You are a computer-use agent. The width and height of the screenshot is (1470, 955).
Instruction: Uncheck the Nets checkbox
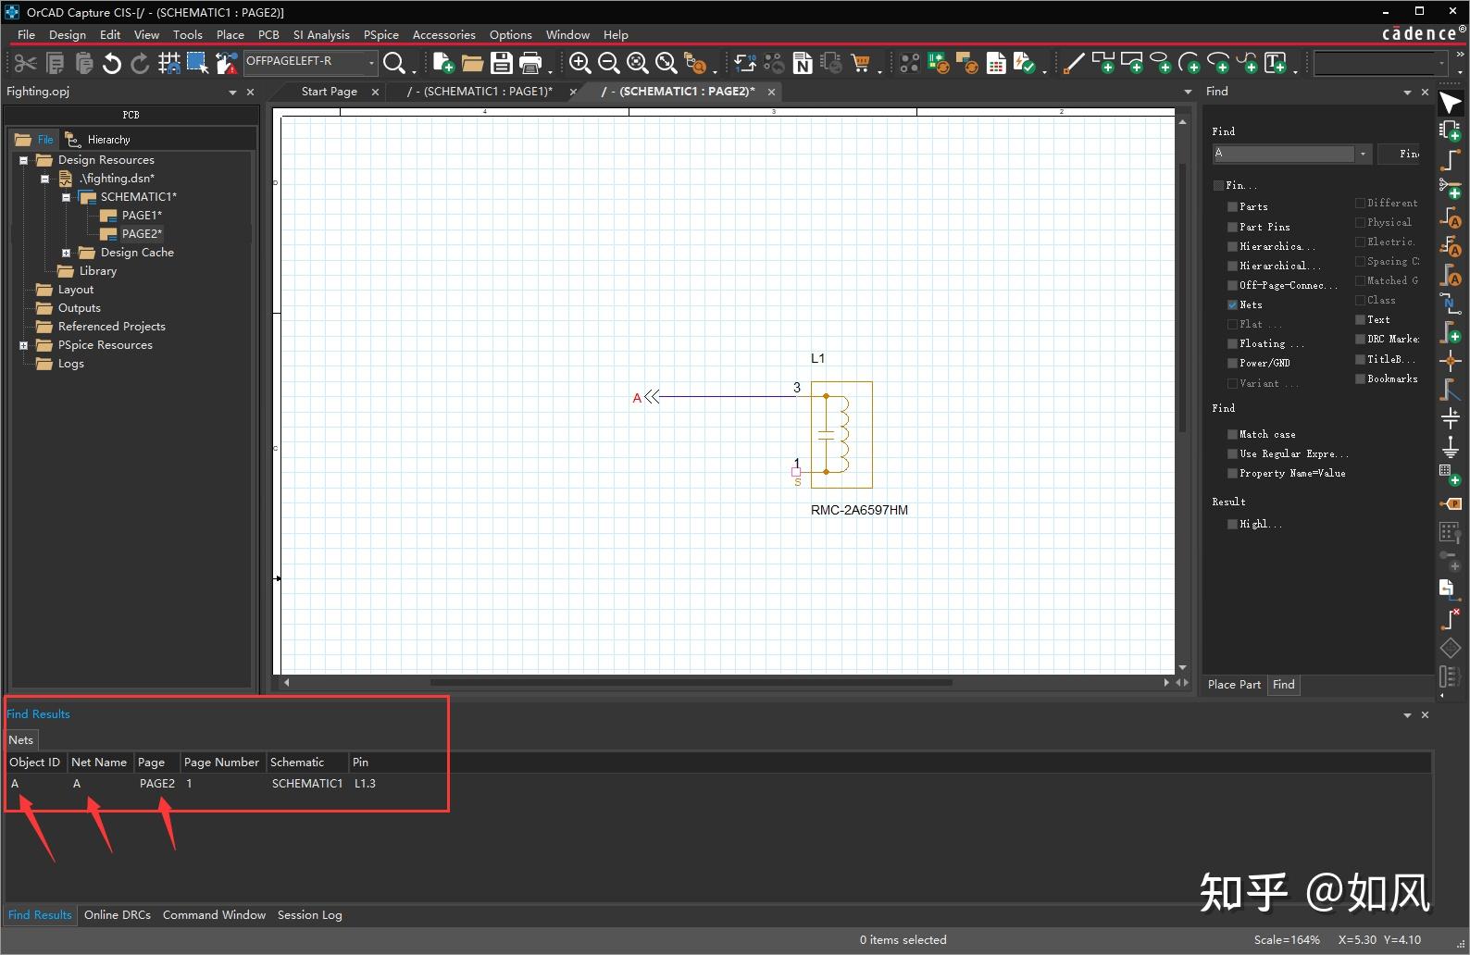[x=1232, y=304]
